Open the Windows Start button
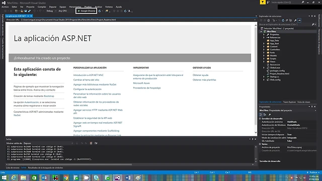The image size is (322, 181). (4, 177)
